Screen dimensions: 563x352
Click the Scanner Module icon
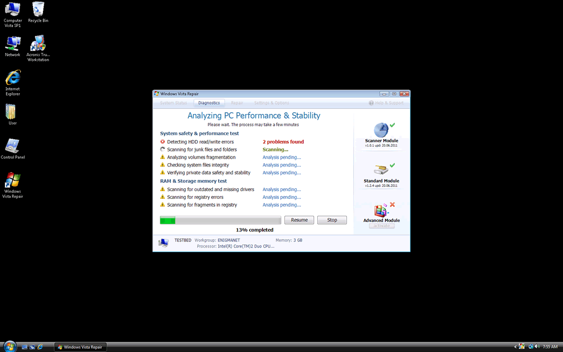[380, 130]
